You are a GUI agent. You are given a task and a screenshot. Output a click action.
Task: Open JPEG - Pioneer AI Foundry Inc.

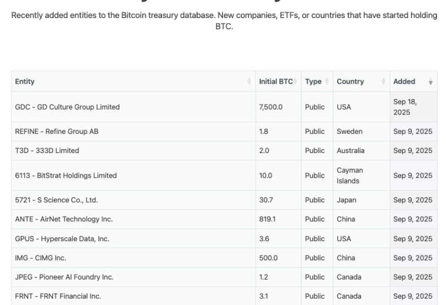click(x=64, y=277)
